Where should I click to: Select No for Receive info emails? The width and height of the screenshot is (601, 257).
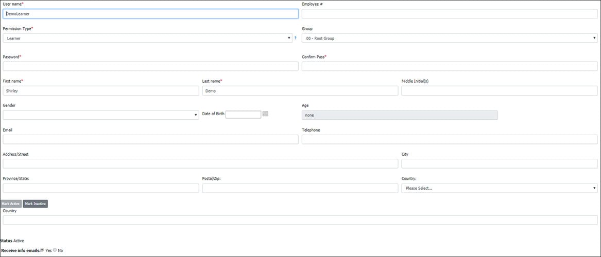(x=55, y=250)
